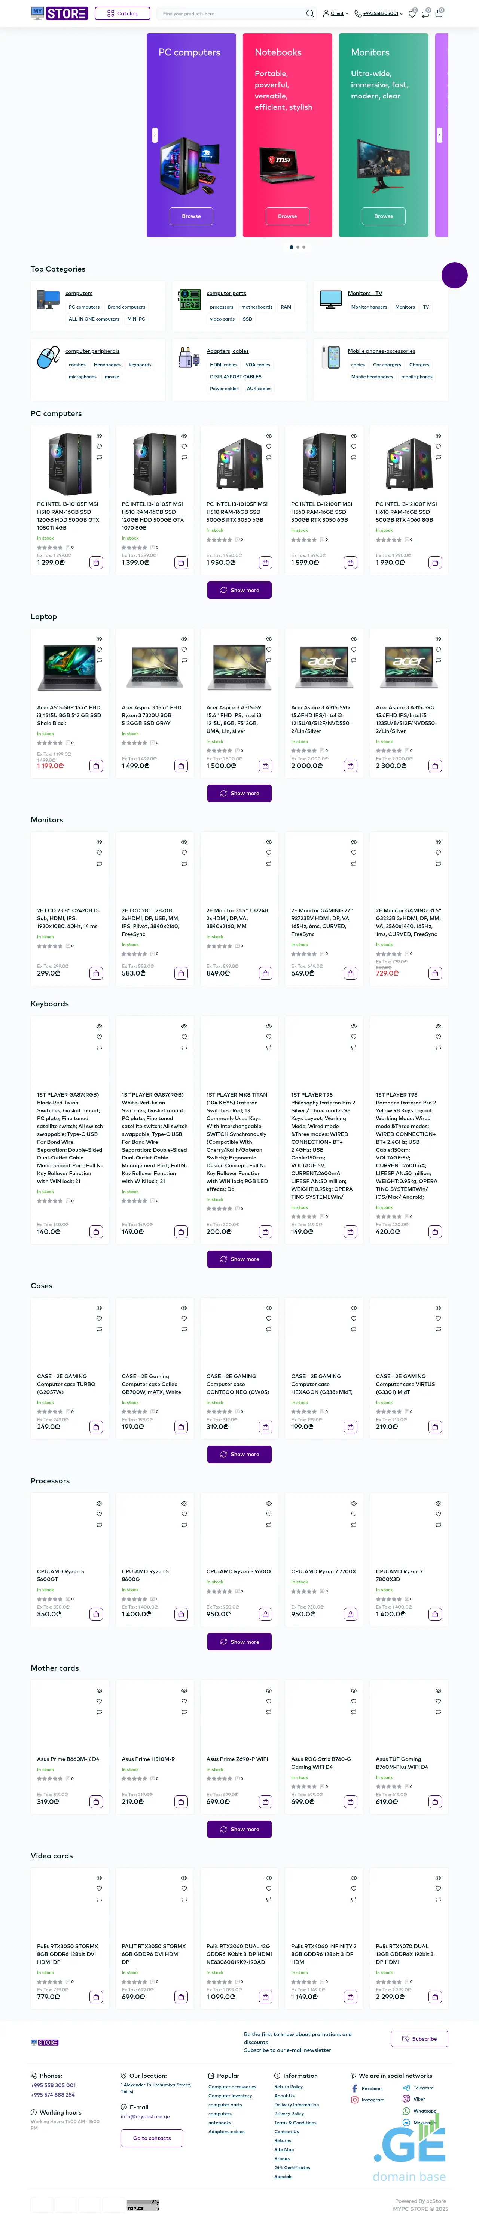Open the computer parts category
The height and width of the screenshot is (2222, 479).
coord(226,293)
